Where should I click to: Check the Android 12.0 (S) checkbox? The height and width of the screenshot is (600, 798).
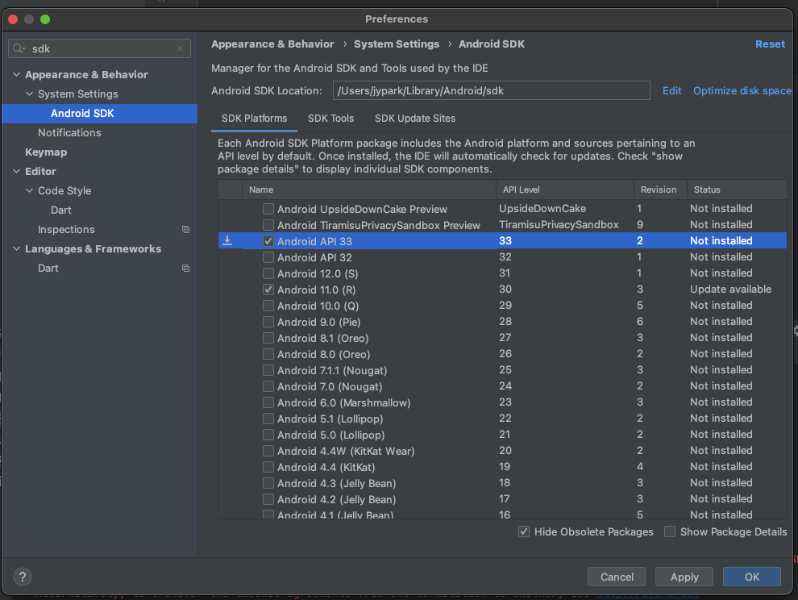268,273
